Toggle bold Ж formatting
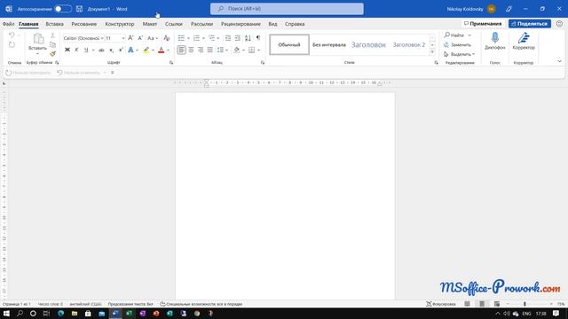The width and height of the screenshot is (568, 319). point(67,50)
